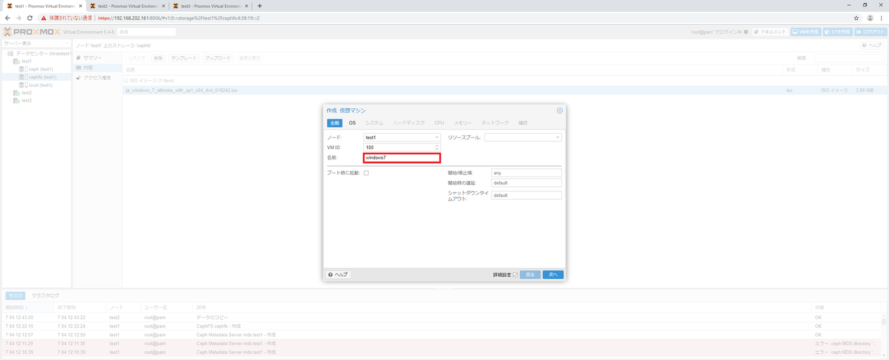Viewport: 889px width, 360px height.
Task: Bookmark this page with the star icon
Action: pyautogui.click(x=856, y=18)
